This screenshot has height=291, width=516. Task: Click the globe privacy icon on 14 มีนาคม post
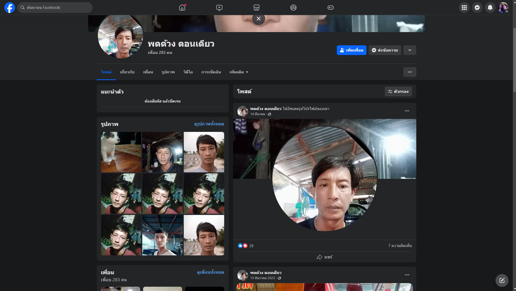point(269,114)
